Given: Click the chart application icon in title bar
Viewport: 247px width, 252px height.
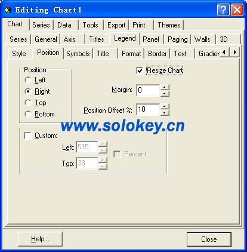Looking at the screenshot, I should [8, 10].
